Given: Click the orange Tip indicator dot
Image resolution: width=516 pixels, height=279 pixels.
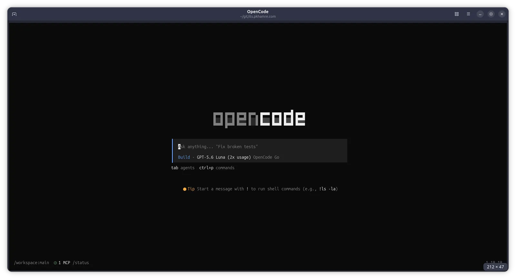Looking at the screenshot, I should pyautogui.click(x=184, y=189).
